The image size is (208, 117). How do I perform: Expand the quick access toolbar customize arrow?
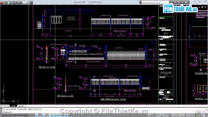pos(32,3)
